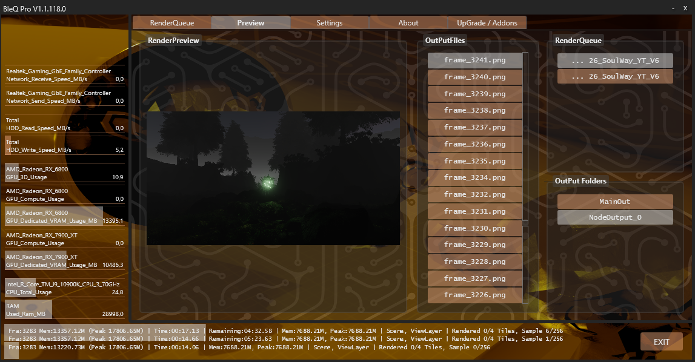Select the RX_7900_XT GPU_Dedicated_VRAM_Usage_MB row
This screenshot has height=362, width=695.
click(65, 261)
